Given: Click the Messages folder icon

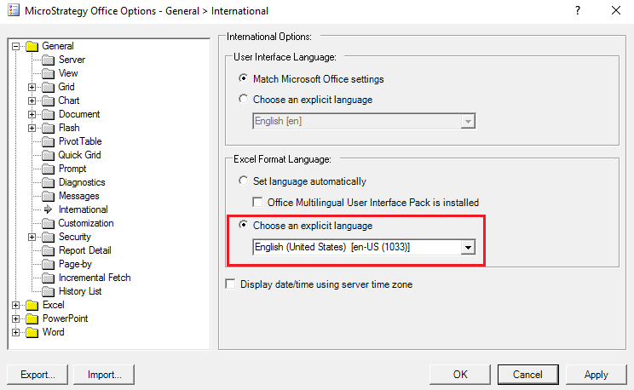Looking at the screenshot, I should [48, 196].
